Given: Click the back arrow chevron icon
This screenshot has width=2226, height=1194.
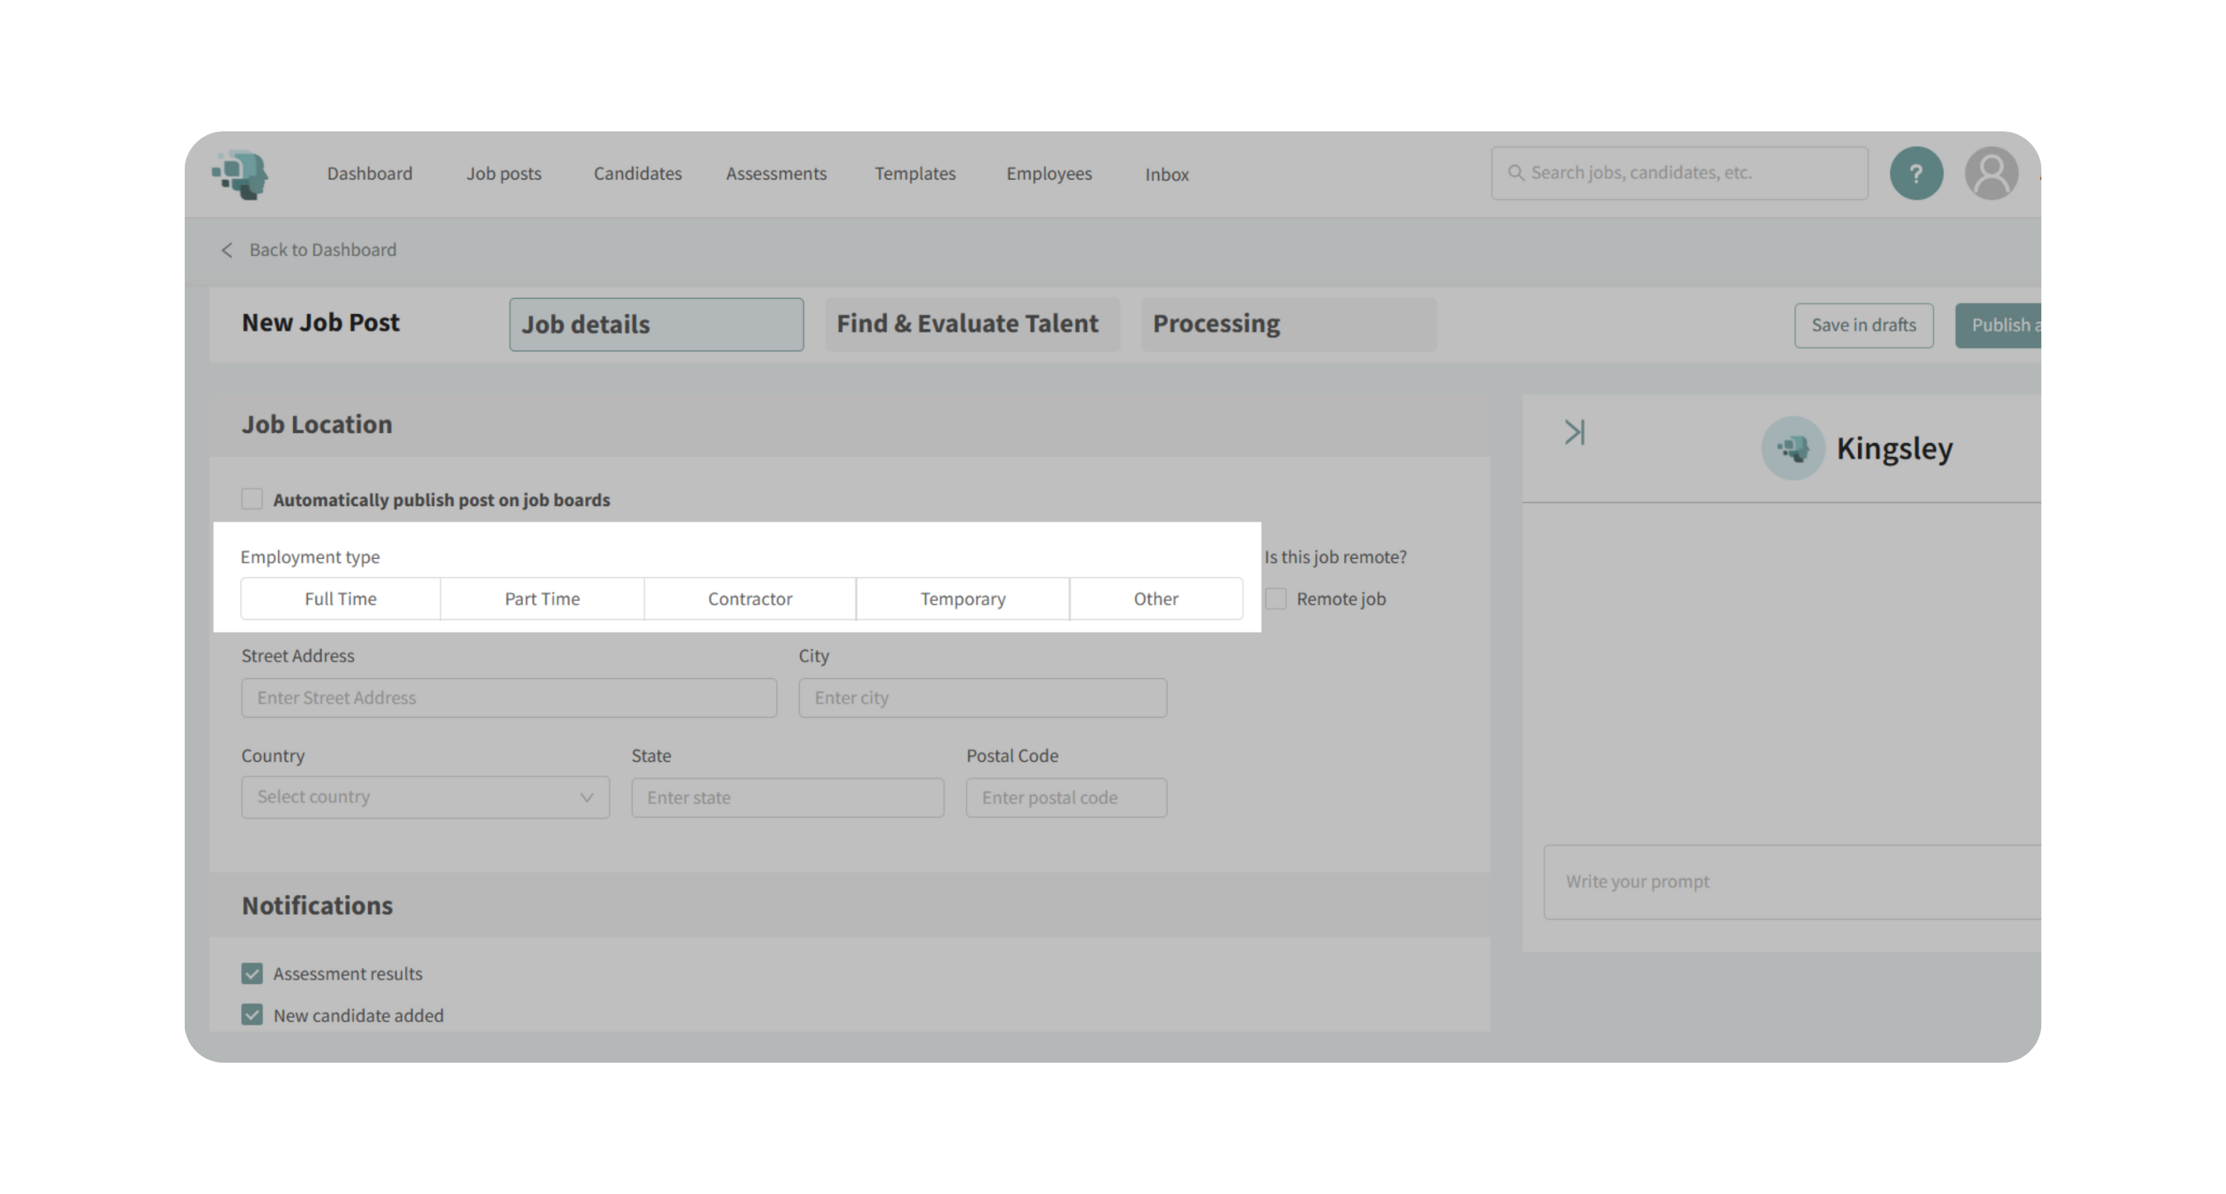Looking at the screenshot, I should (226, 251).
